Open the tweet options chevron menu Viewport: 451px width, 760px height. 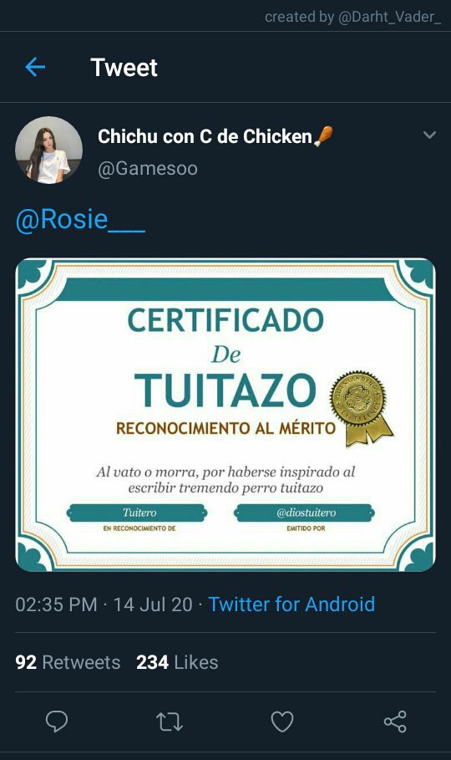429,135
